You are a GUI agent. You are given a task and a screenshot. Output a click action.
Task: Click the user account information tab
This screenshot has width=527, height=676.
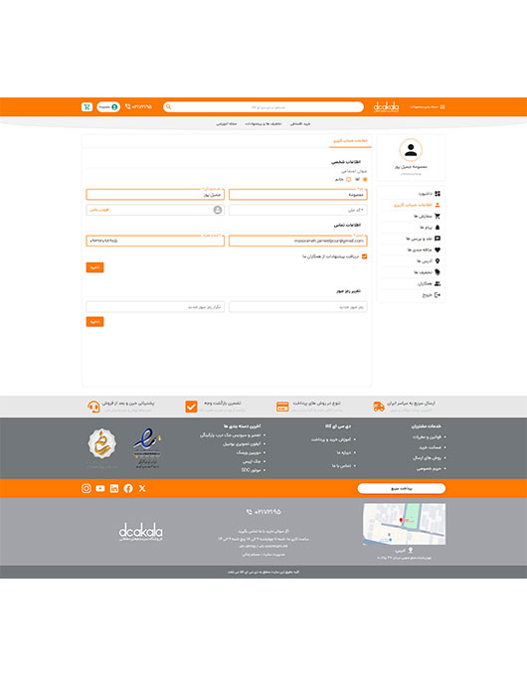[350, 141]
